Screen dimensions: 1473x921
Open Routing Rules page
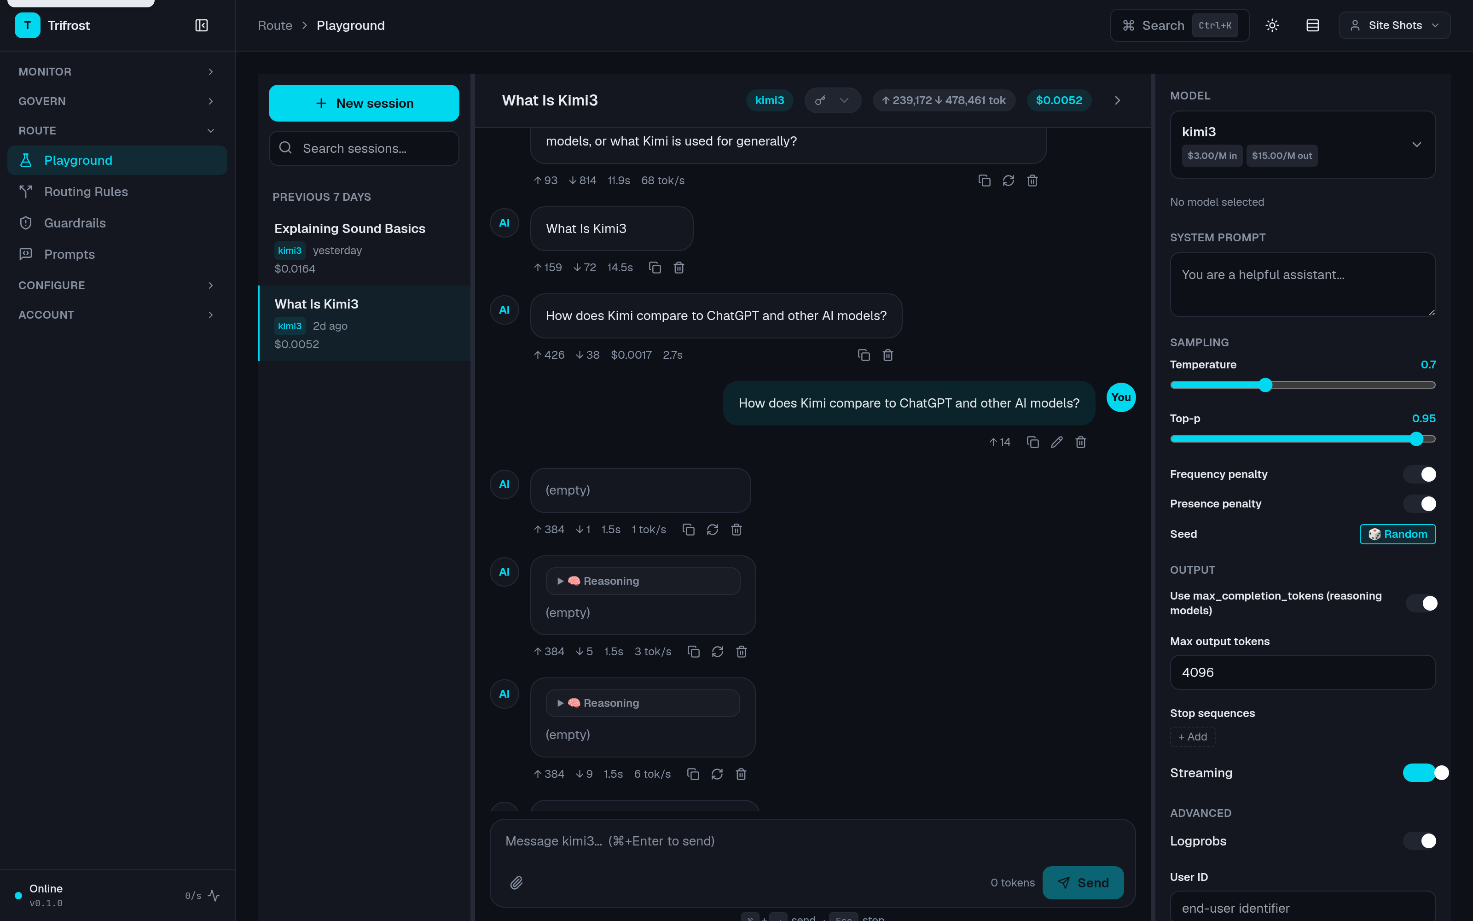pyautogui.click(x=117, y=191)
